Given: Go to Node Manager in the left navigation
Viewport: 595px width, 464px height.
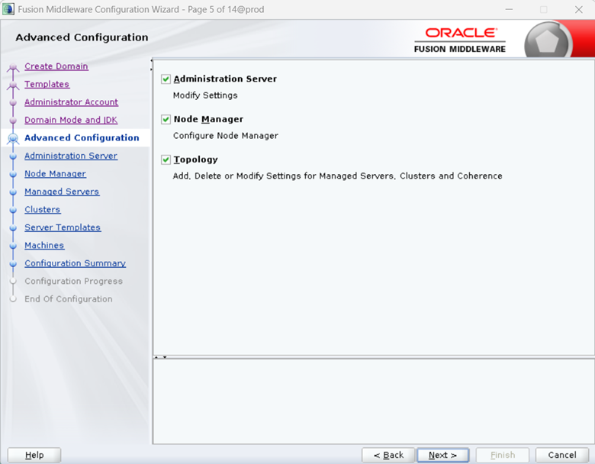Looking at the screenshot, I should pos(56,173).
